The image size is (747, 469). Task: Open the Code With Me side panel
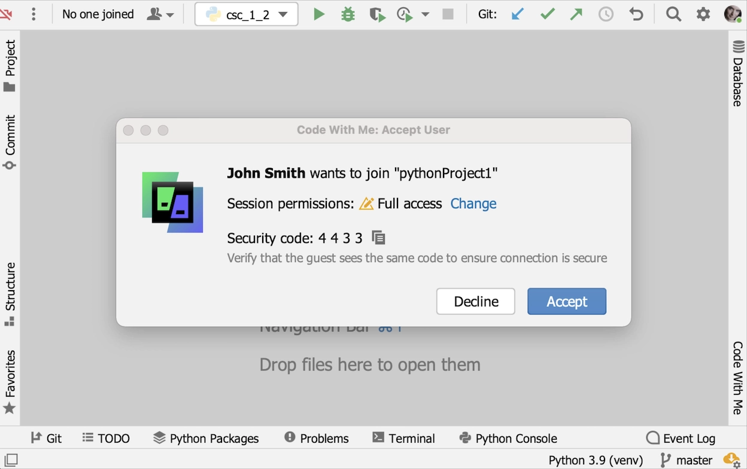pyautogui.click(x=737, y=378)
